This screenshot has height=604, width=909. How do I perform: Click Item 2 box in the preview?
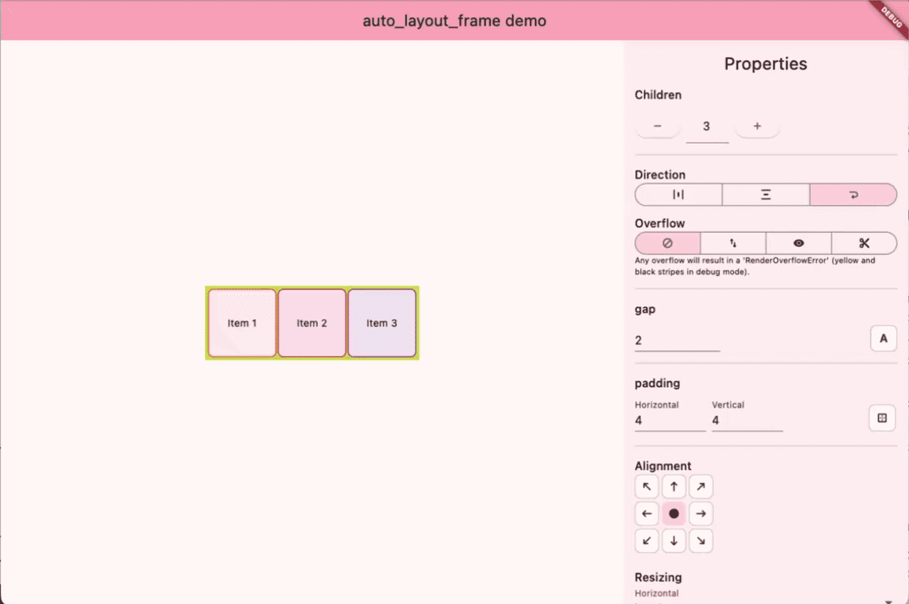pyautogui.click(x=312, y=323)
